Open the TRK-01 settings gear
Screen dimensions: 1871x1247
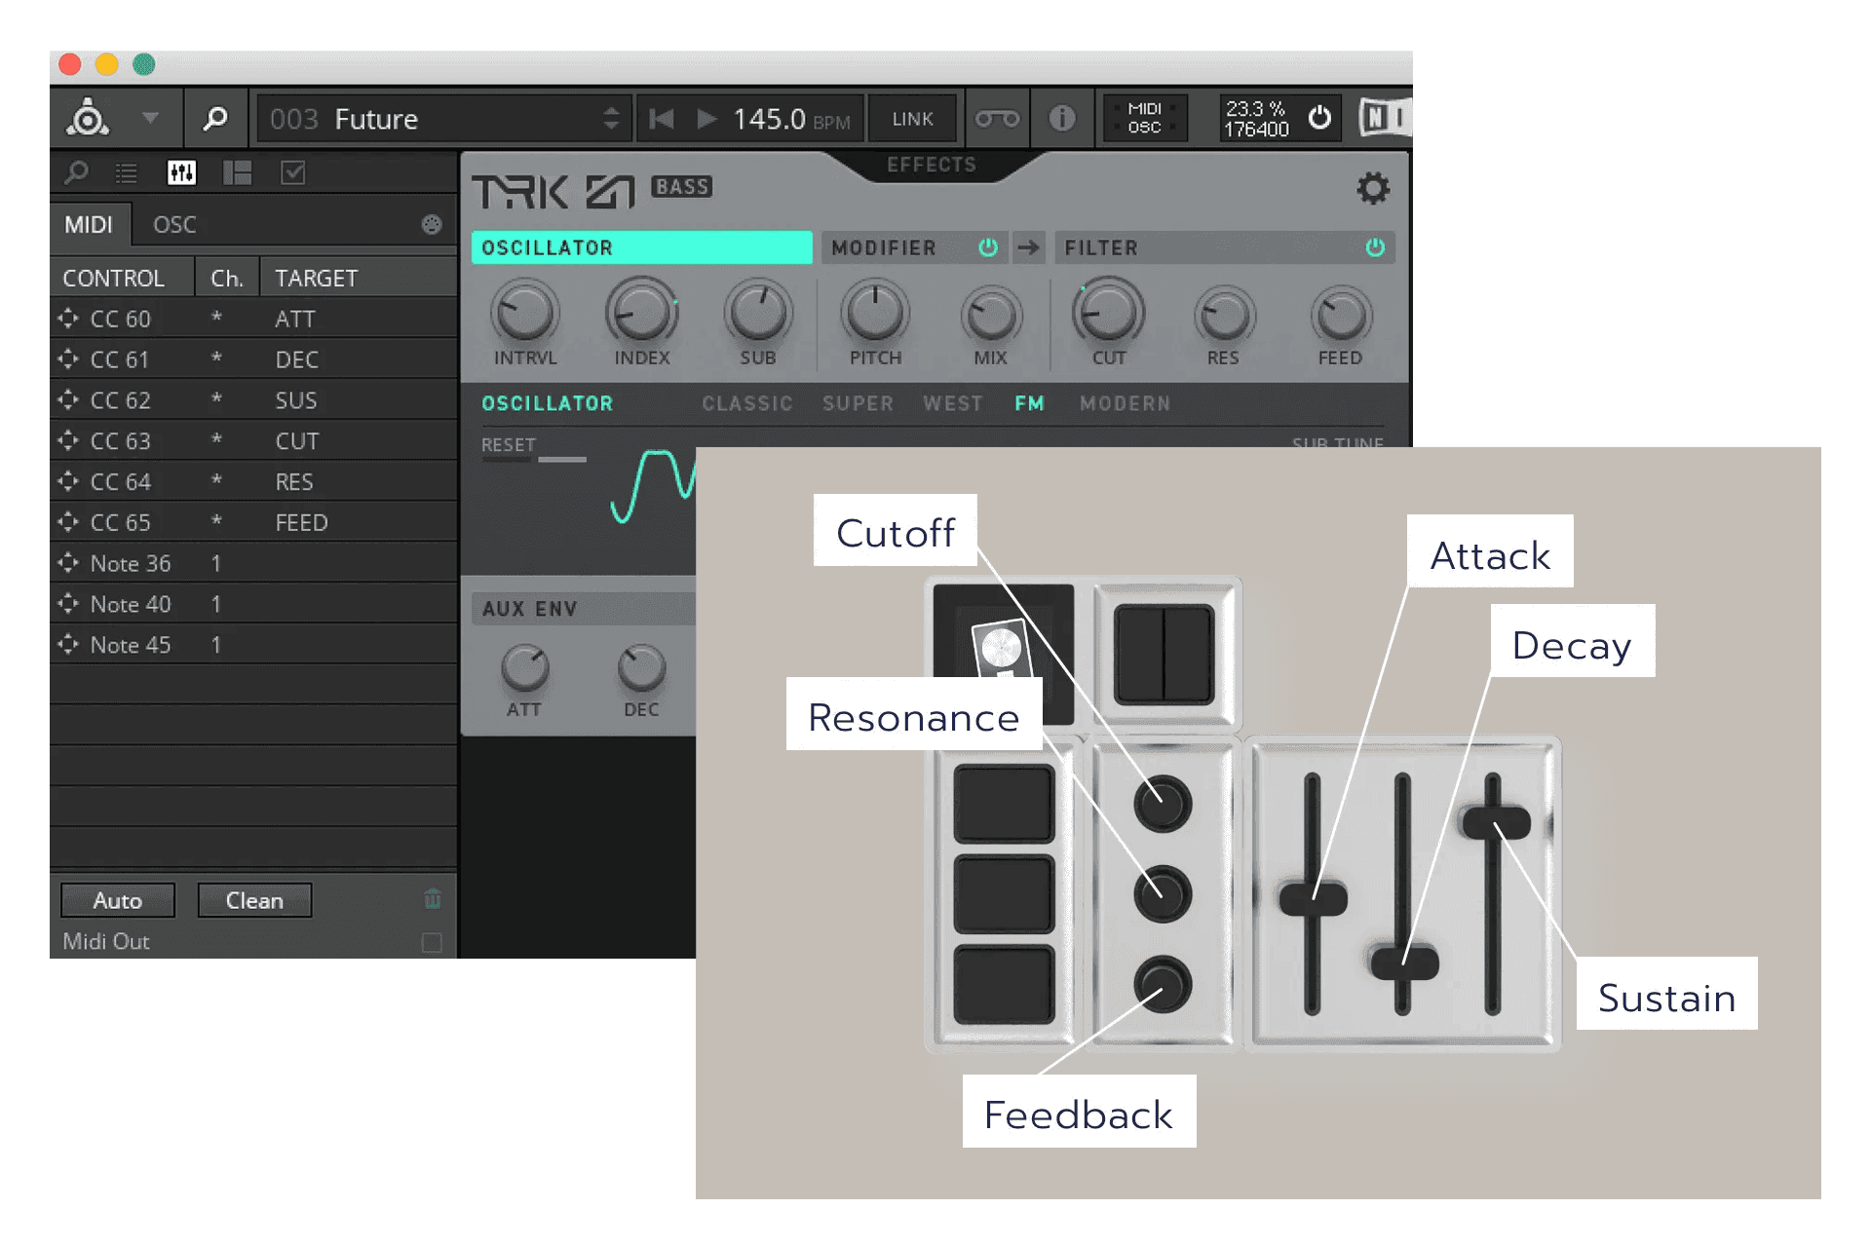(x=1373, y=188)
